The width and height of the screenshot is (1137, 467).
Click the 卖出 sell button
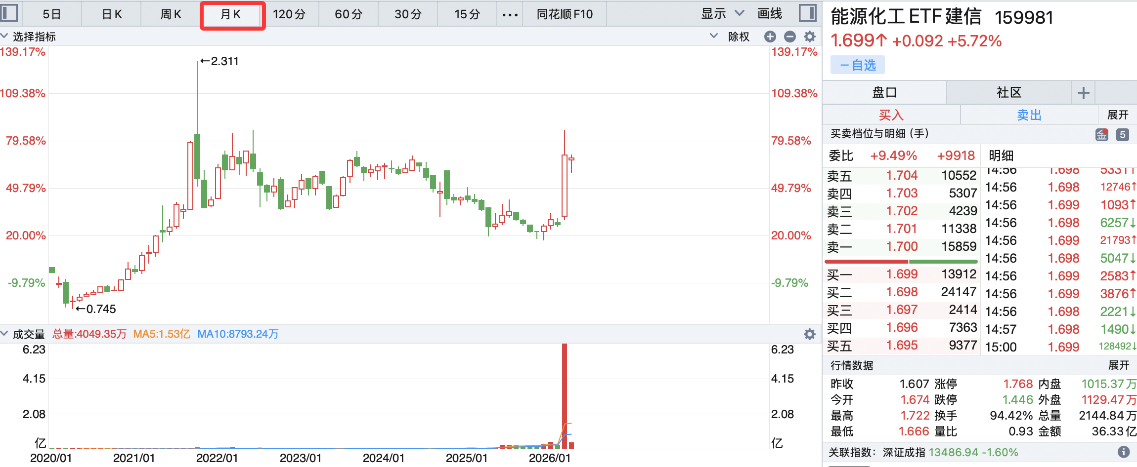pos(1029,115)
